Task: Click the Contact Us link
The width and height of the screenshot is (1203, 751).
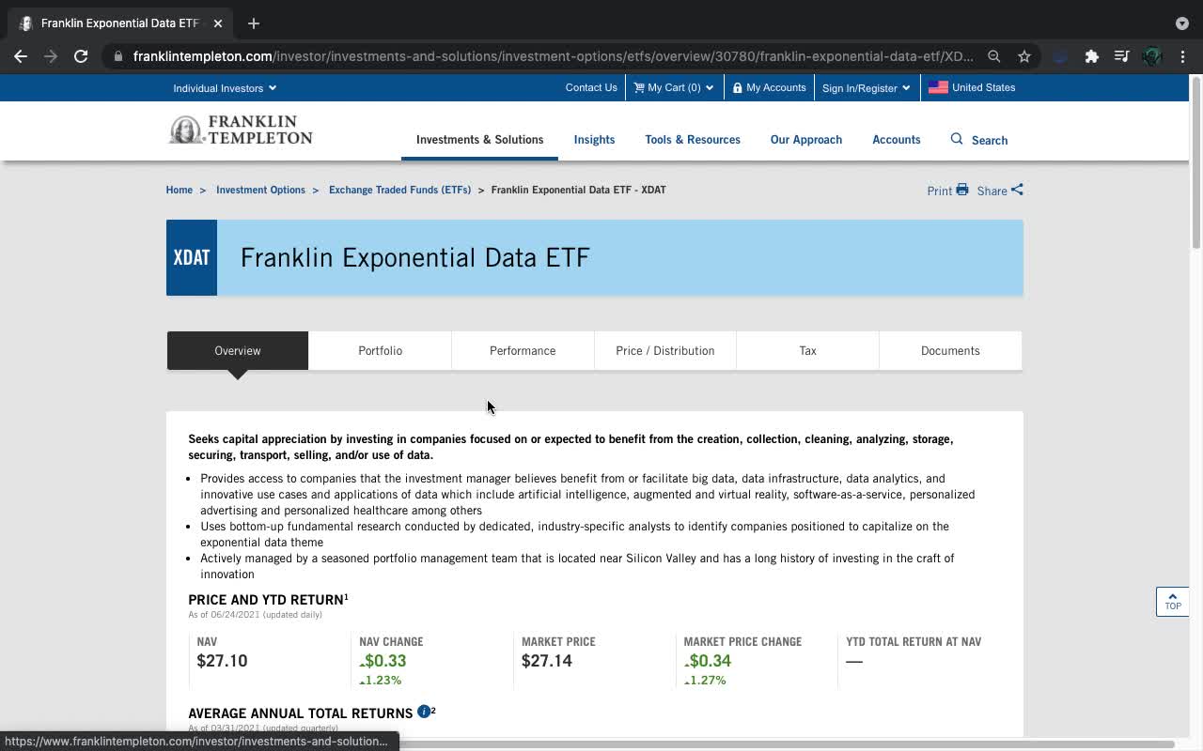Action: coord(591,87)
